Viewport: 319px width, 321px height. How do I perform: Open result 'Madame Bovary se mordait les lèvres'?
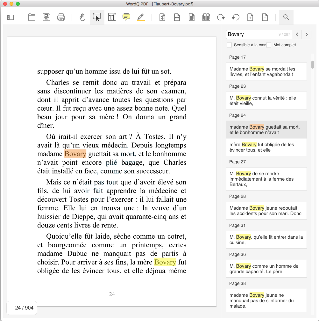click(266, 72)
